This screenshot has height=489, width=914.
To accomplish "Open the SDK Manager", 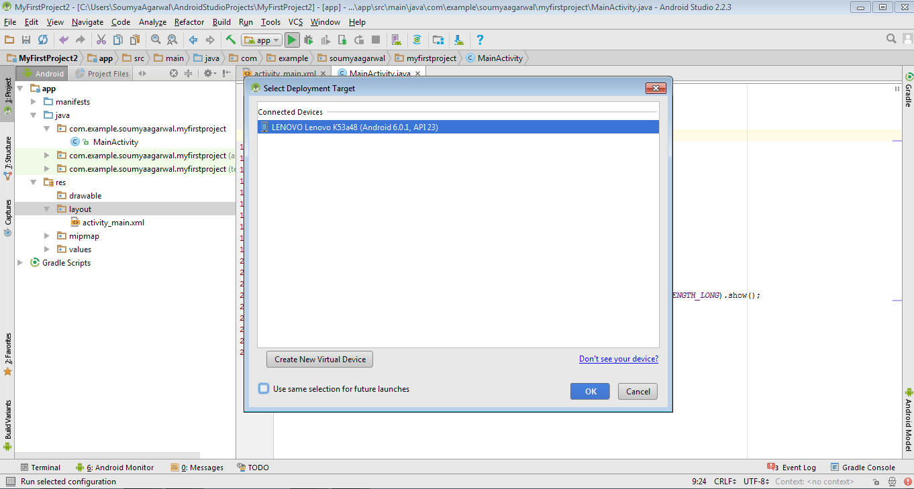I will (x=438, y=40).
